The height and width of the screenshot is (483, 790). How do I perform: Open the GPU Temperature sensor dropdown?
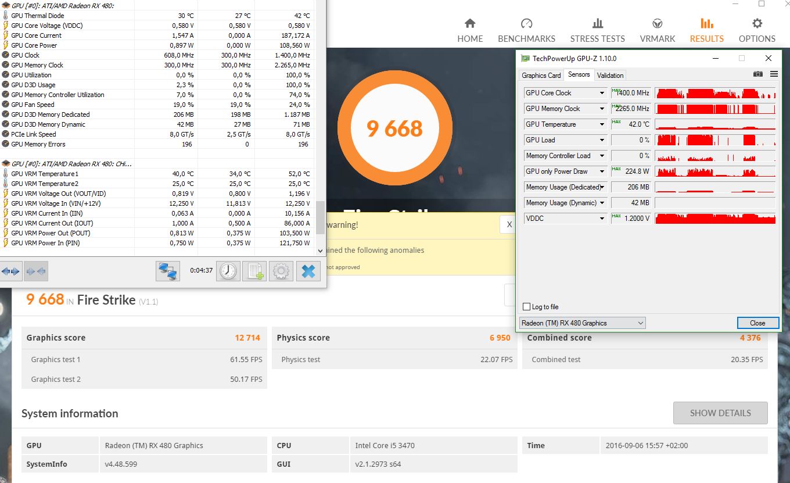coord(602,124)
